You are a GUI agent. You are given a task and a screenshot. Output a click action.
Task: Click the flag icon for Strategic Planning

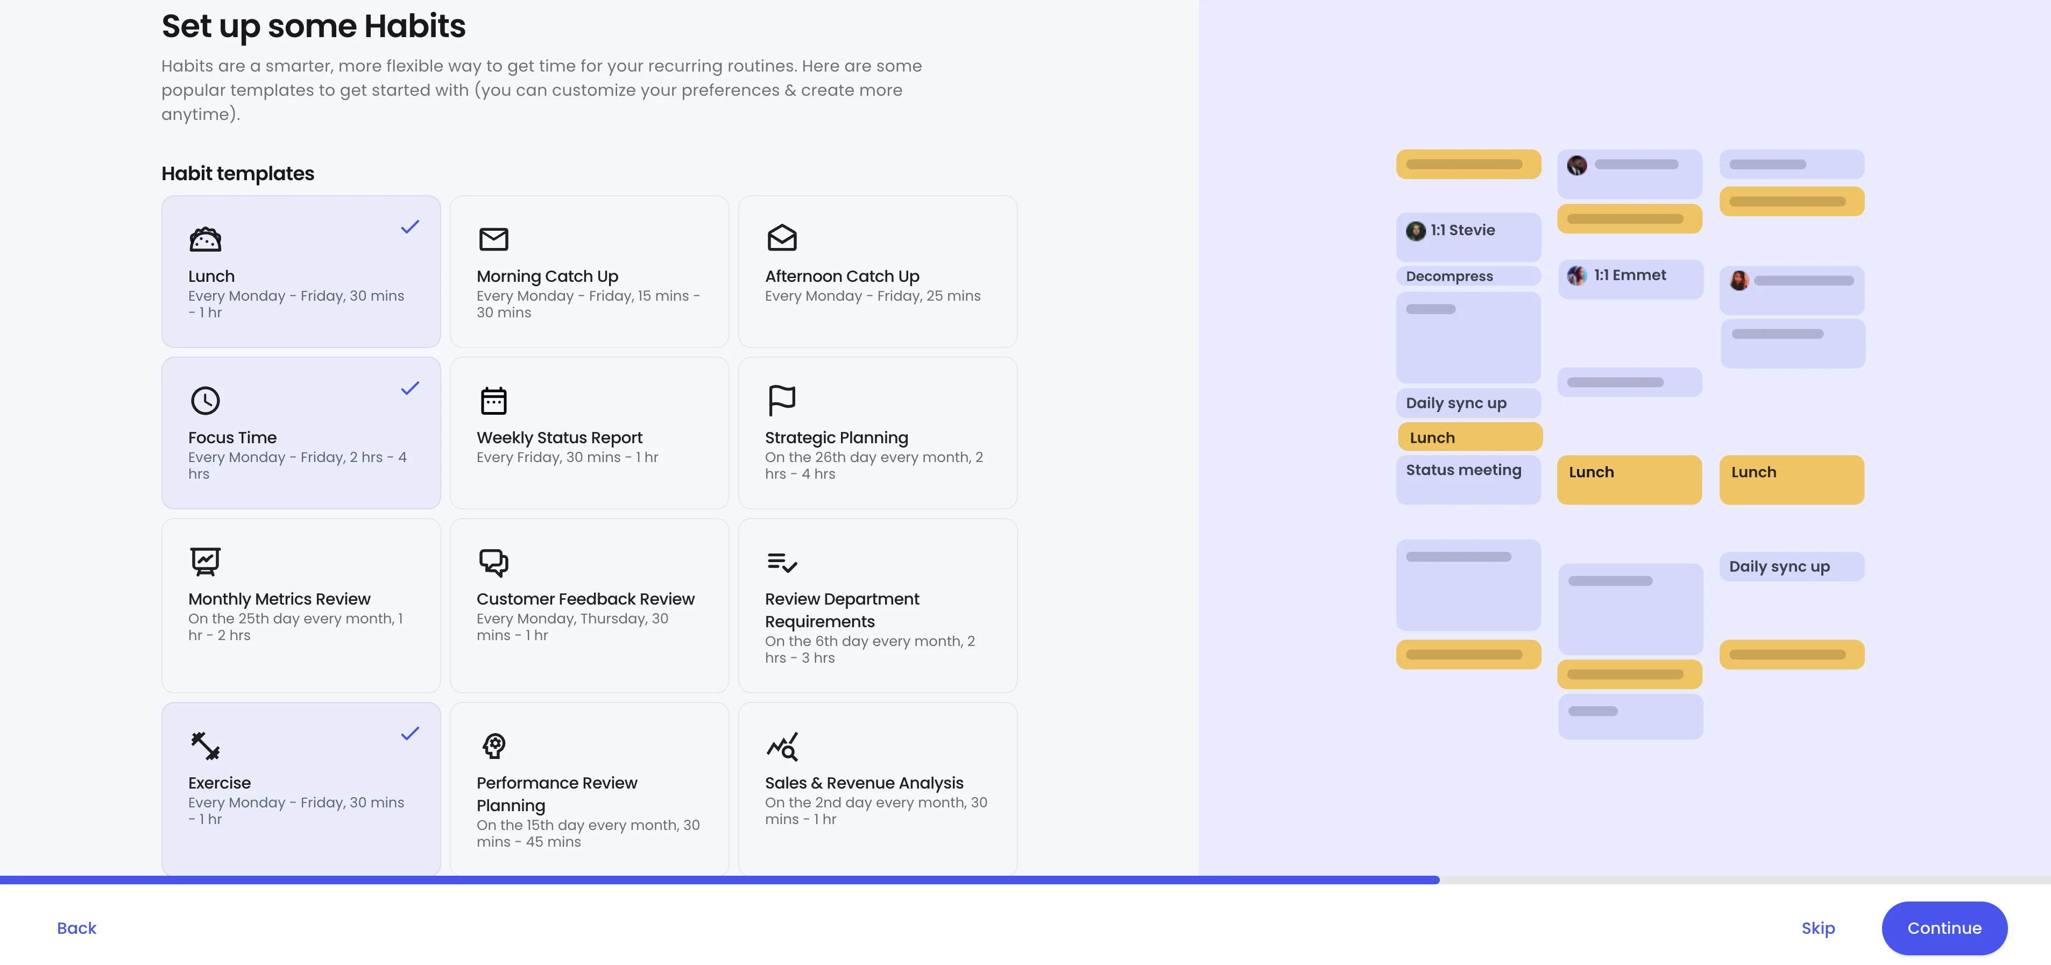[x=782, y=401]
